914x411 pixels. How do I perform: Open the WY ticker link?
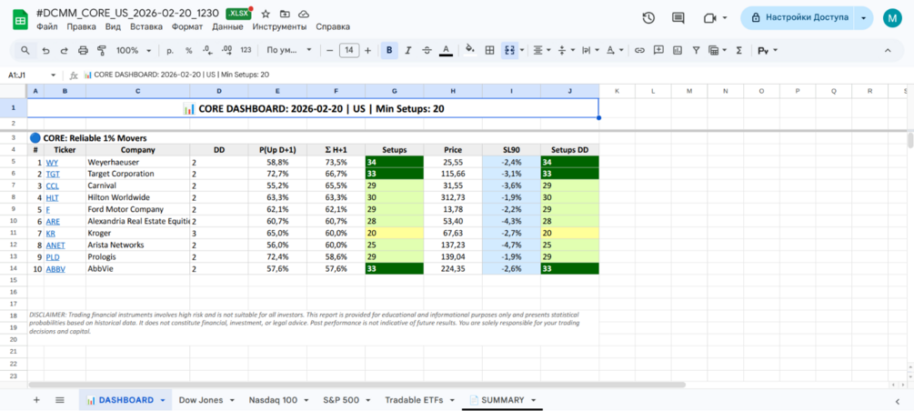(52, 162)
